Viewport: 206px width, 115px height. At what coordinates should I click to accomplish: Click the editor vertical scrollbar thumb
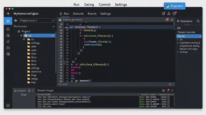point(174,27)
